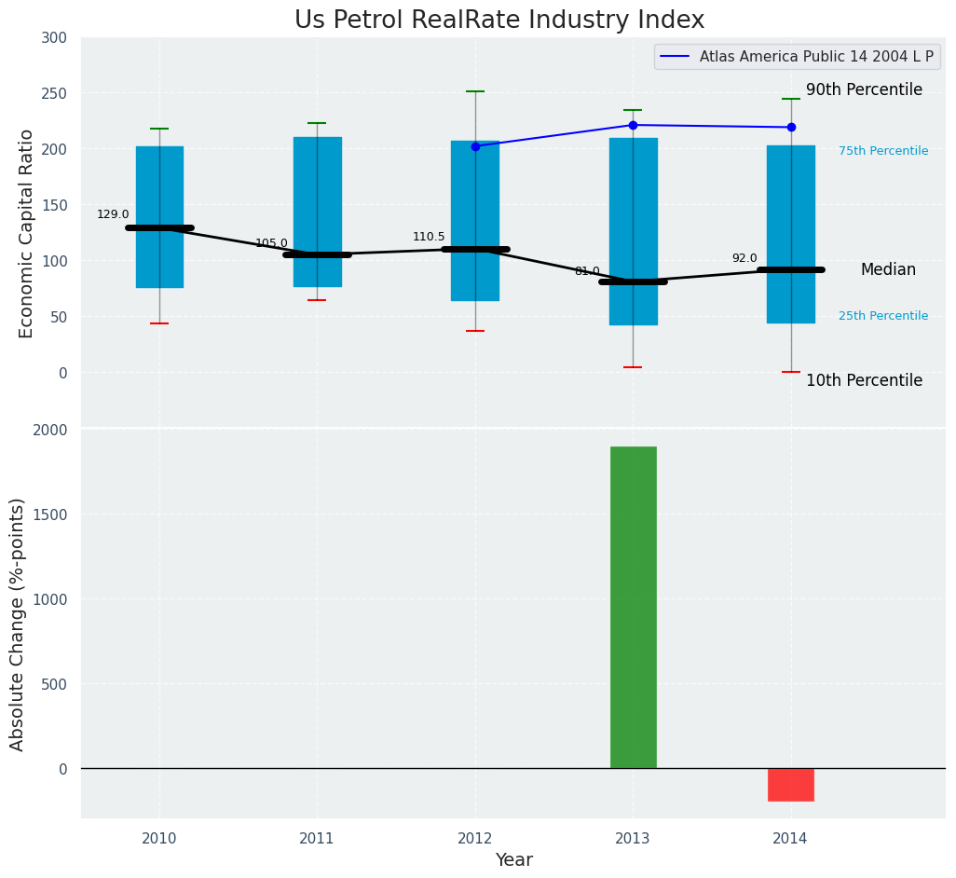The image size is (956, 878).
Task: Select the blue data point for 2014
Action: (791, 127)
